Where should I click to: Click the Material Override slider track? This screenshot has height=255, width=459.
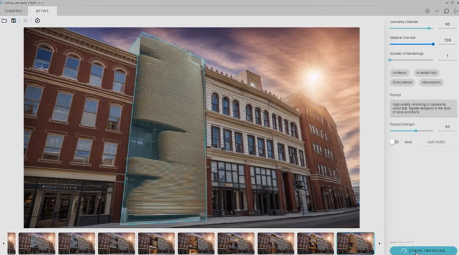[411, 44]
